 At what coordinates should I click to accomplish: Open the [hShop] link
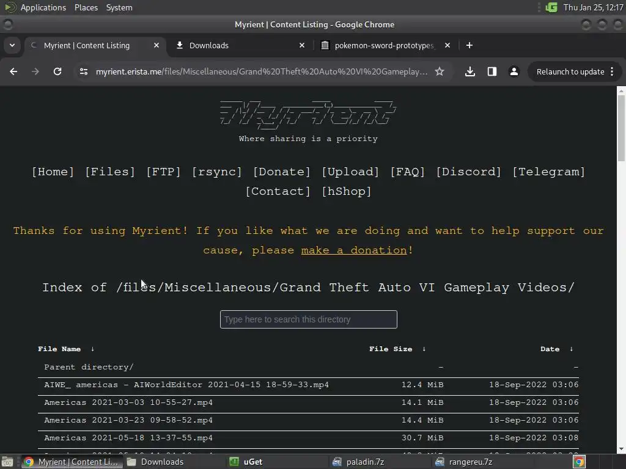(x=347, y=191)
